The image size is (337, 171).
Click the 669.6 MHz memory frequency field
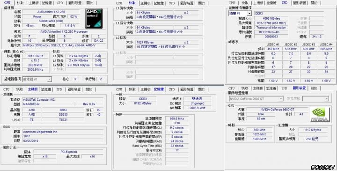point(176,119)
